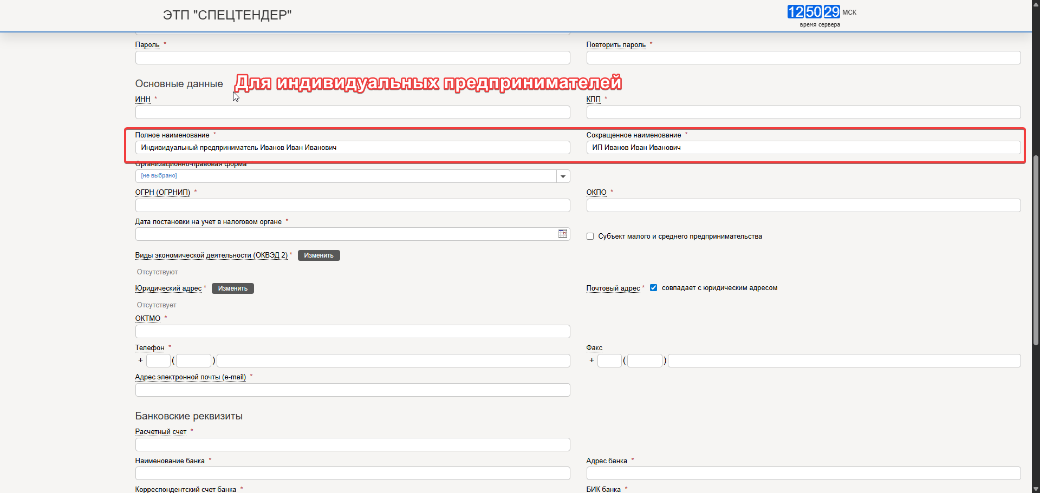
Task: Enable the small and medium business checkbox
Action: click(x=590, y=236)
